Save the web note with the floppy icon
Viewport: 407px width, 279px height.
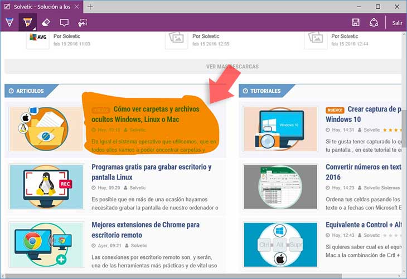pos(356,22)
